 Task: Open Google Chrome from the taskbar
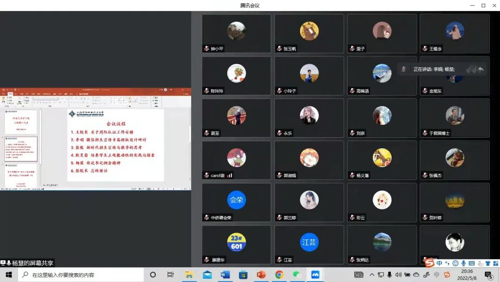coord(279,275)
